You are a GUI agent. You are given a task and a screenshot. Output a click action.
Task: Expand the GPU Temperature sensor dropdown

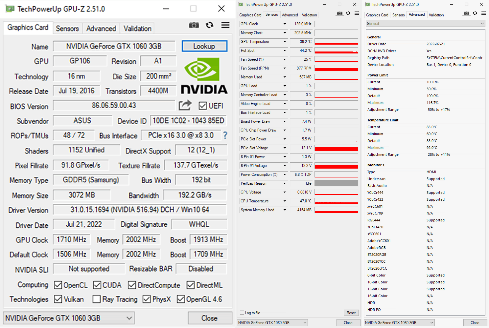click(x=285, y=42)
